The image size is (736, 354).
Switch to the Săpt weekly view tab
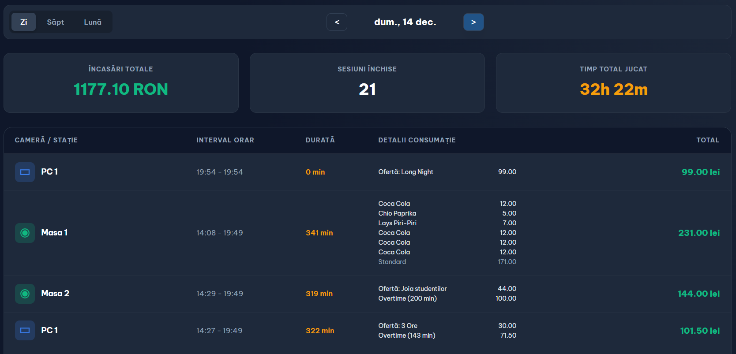[x=56, y=22]
